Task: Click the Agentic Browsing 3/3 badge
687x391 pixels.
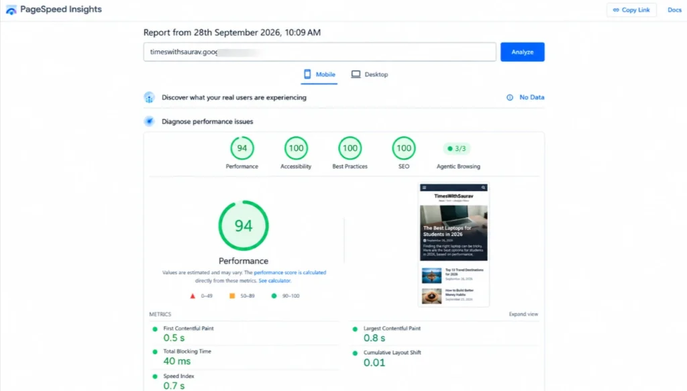Action: (x=456, y=148)
